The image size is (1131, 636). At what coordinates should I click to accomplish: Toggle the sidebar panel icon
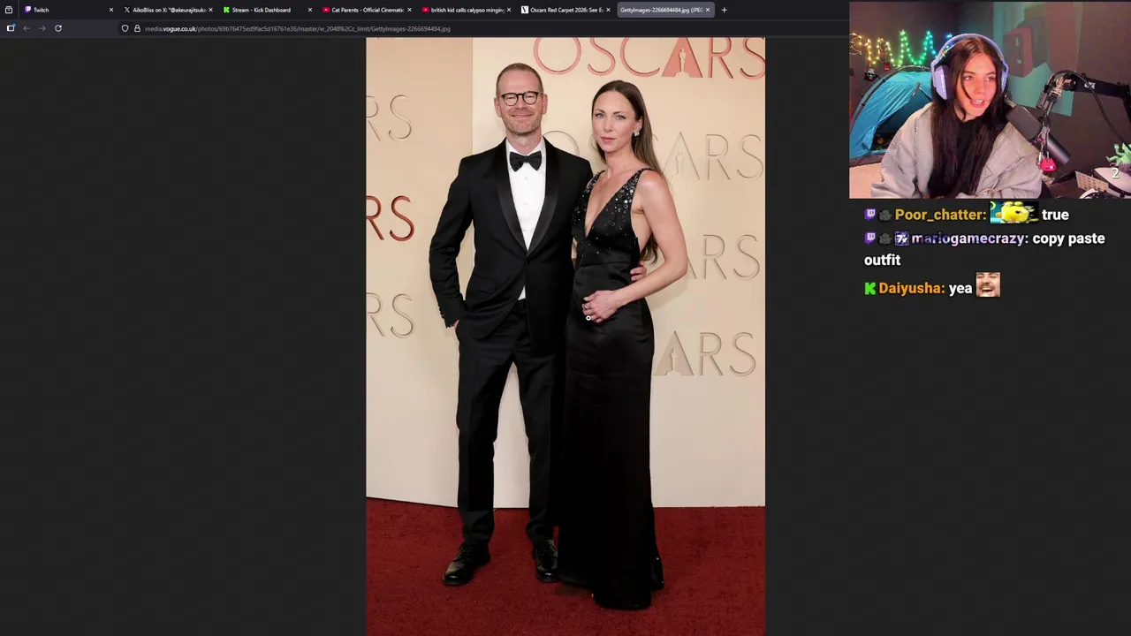[11, 28]
